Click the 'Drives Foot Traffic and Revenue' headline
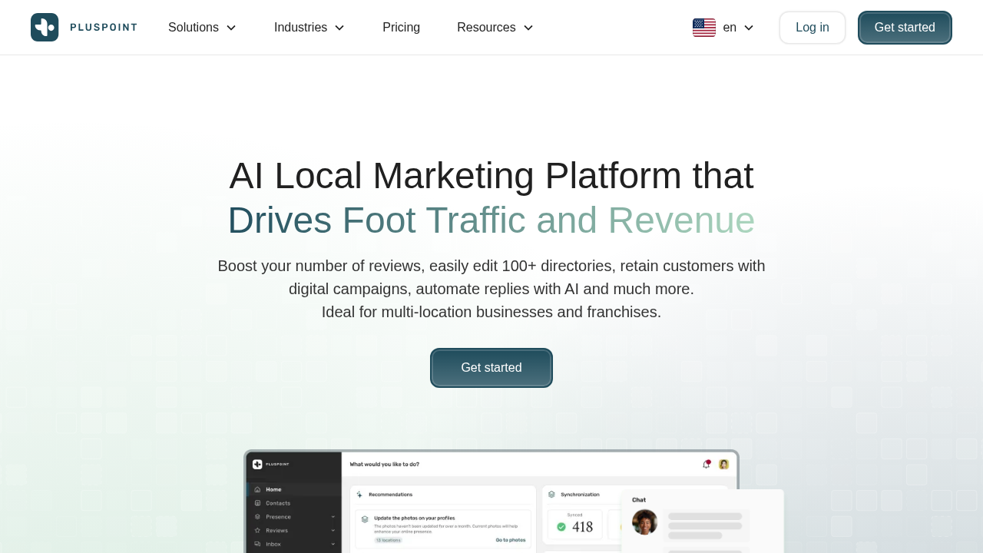983x553 pixels. [491, 220]
